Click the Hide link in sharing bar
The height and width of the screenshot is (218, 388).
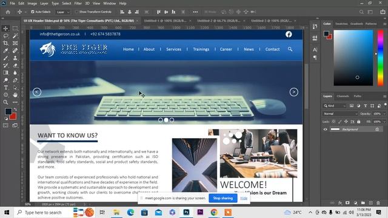tap(244, 198)
